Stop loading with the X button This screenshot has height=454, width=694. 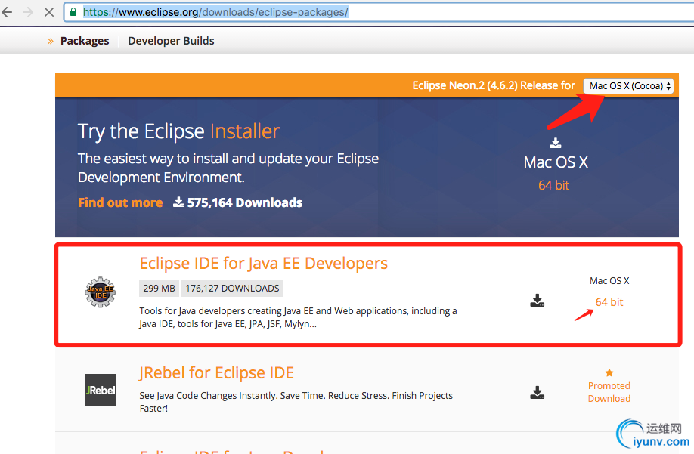click(x=49, y=12)
